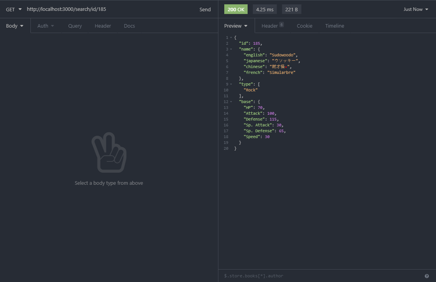Open the Body type dropdown
The image size is (436, 282).
pyautogui.click(x=15, y=26)
